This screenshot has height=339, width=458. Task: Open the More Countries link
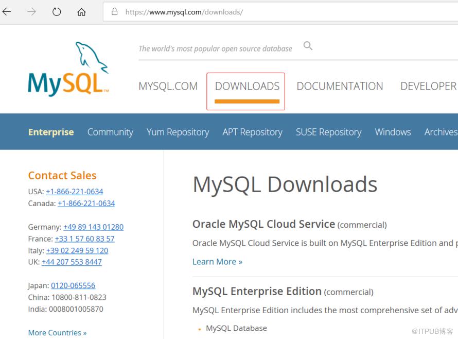click(x=57, y=333)
